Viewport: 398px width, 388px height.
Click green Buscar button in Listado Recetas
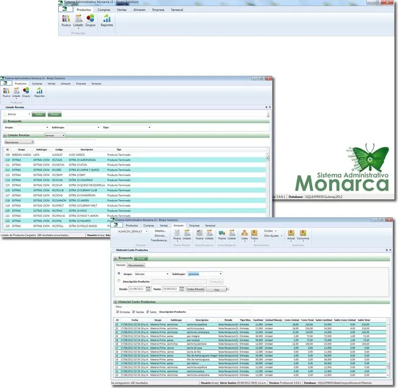[55, 115]
